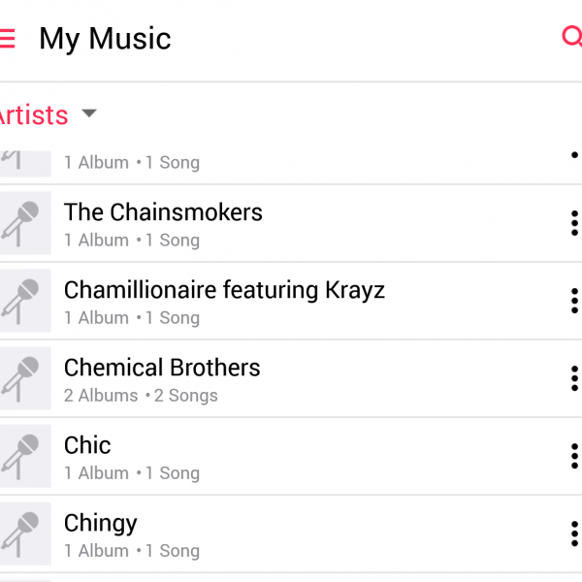Open more options for Chingy
The image size is (582, 582).
pyautogui.click(x=574, y=533)
